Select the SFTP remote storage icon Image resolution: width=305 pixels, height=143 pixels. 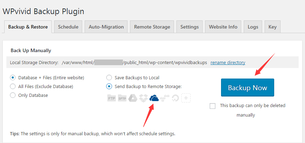pyautogui.click(x=122, y=98)
